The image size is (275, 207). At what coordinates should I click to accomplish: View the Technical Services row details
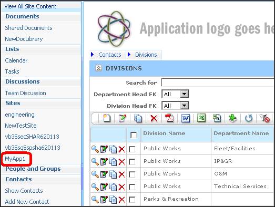coord(95,187)
